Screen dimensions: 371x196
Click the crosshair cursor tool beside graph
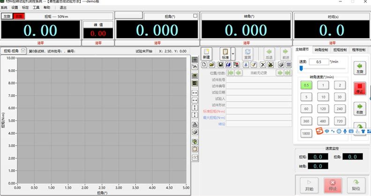point(195,60)
